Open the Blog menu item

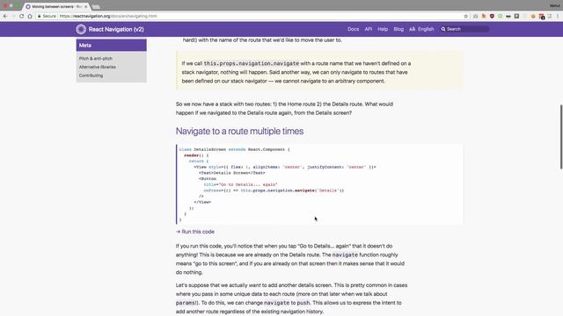398,29
